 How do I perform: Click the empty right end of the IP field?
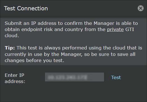pyautogui.click(x=96, y=77)
